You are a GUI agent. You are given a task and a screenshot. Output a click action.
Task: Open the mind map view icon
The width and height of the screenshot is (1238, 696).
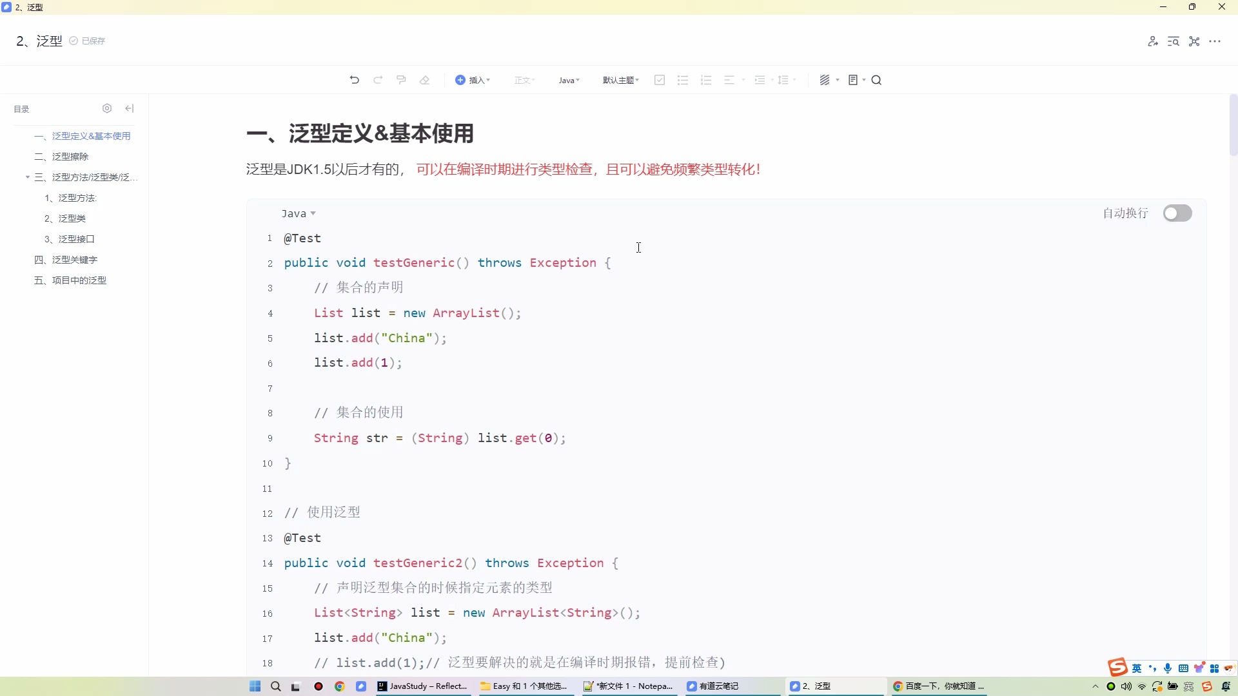pos(1194,41)
